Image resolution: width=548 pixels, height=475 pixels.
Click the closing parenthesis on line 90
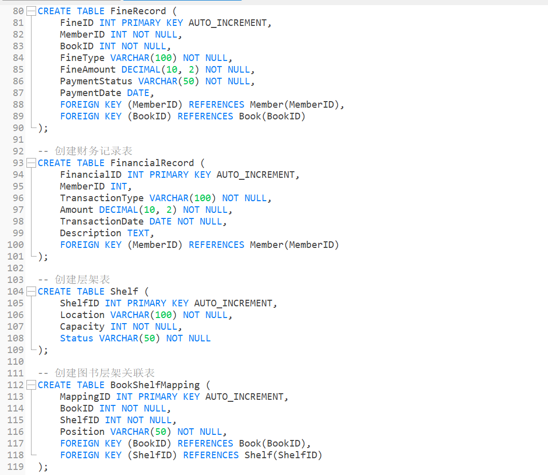pyautogui.click(x=40, y=128)
